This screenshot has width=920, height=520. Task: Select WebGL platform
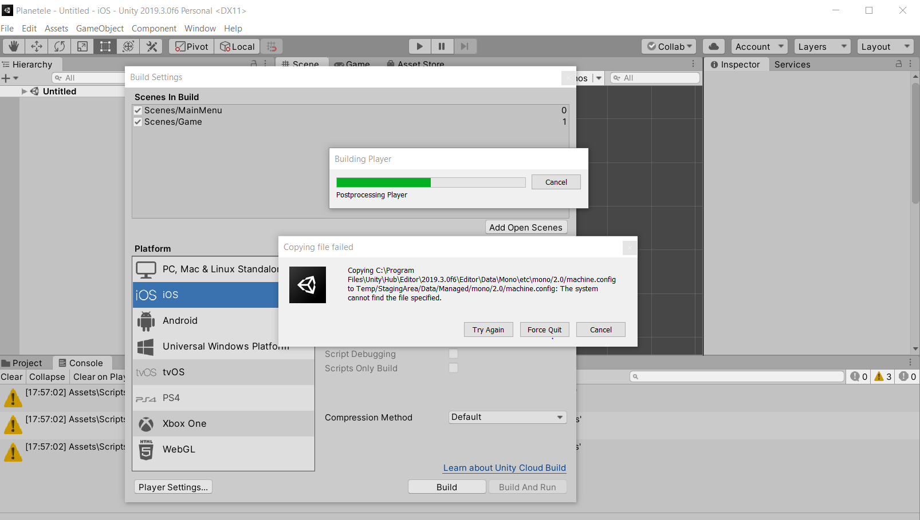[x=223, y=450]
